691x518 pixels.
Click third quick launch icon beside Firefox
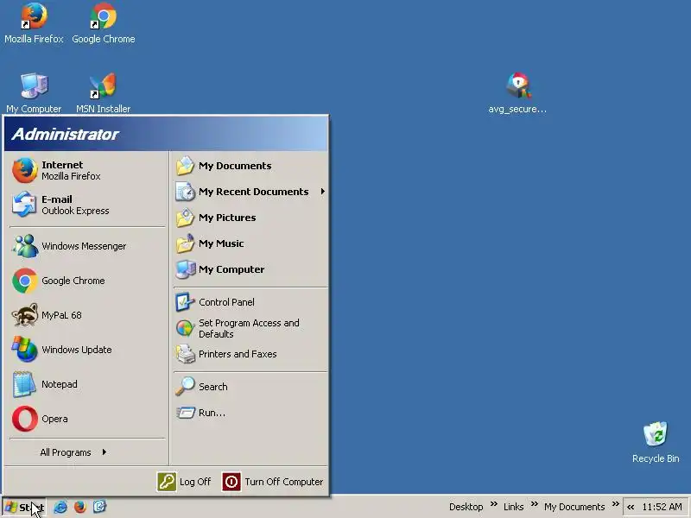[99, 507]
